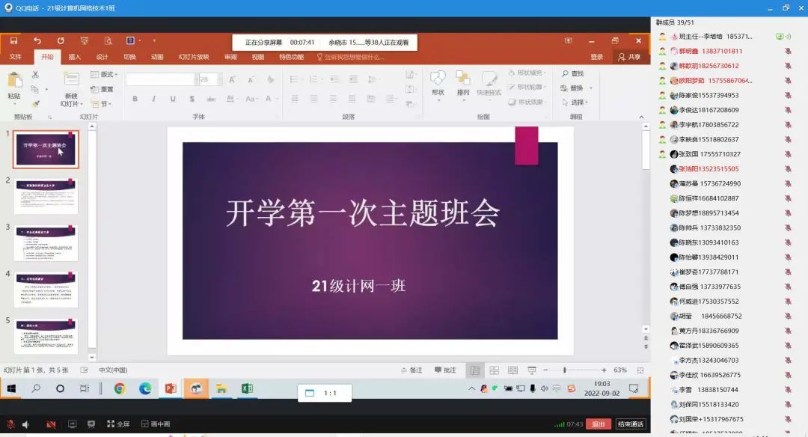Open the Arrange (排列) dropdown

[463, 85]
